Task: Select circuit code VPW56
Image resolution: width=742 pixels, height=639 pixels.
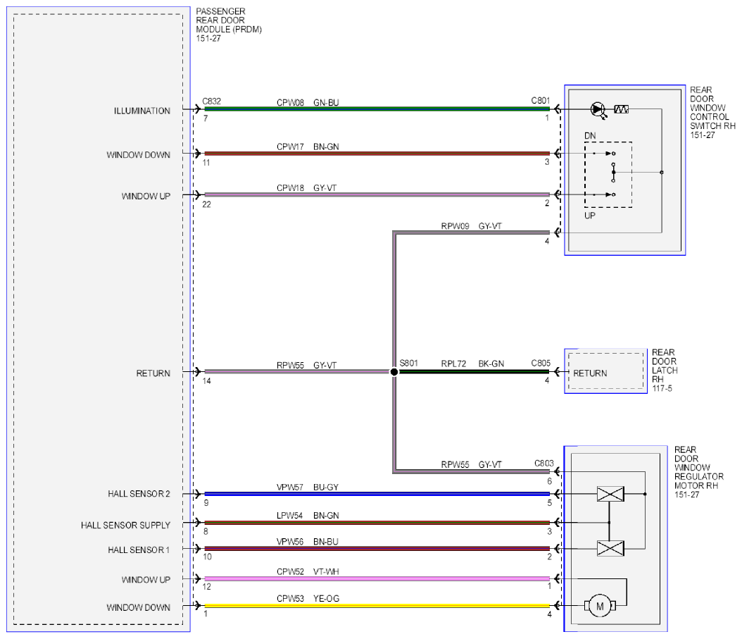Action: click(x=289, y=541)
